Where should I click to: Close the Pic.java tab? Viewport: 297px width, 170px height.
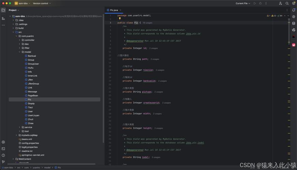[x=120, y=10]
